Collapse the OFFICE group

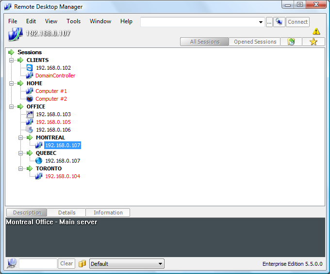coord(11,107)
